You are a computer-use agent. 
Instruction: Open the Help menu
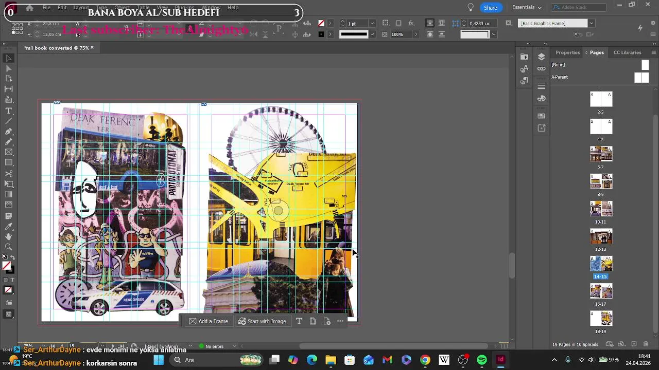click(x=233, y=7)
